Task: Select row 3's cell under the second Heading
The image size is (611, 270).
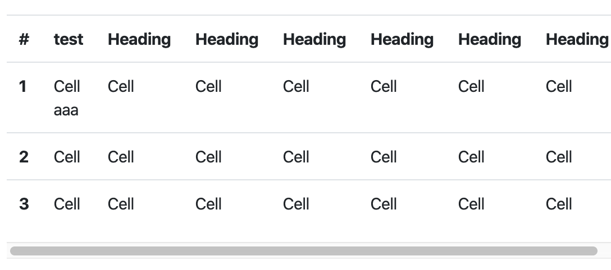Action: [x=208, y=204]
